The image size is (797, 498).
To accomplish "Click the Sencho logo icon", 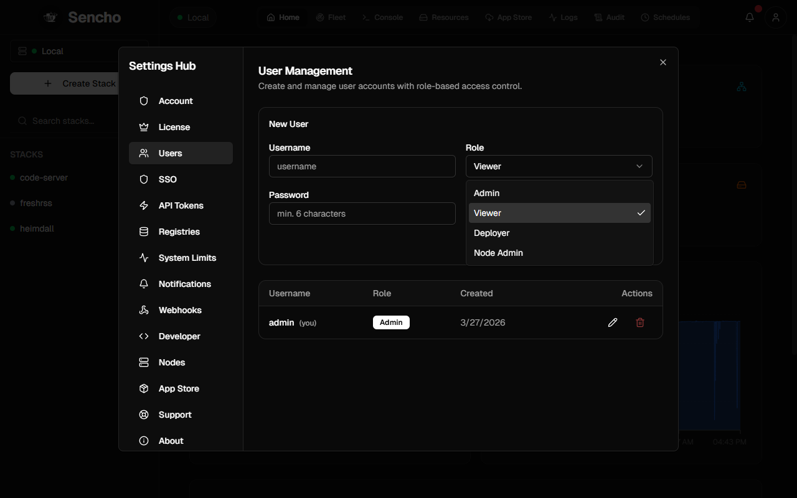I will click(50, 17).
